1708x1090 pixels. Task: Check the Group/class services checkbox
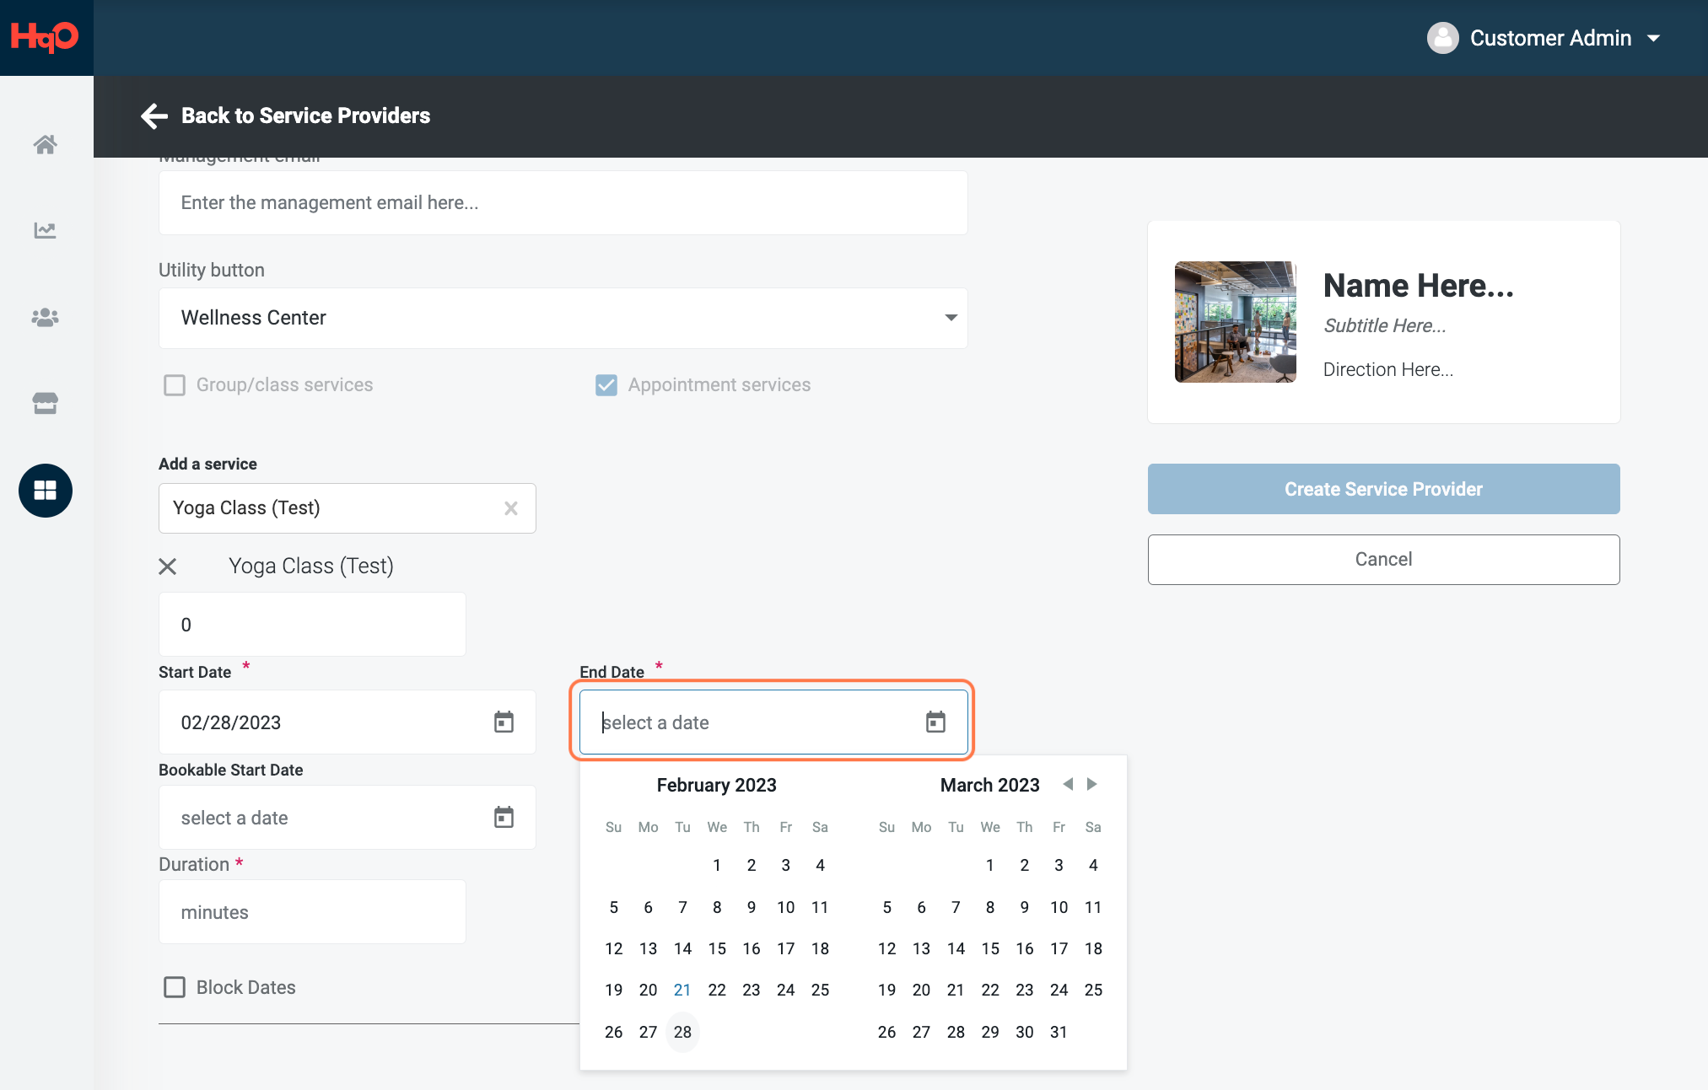click(175, 385)
